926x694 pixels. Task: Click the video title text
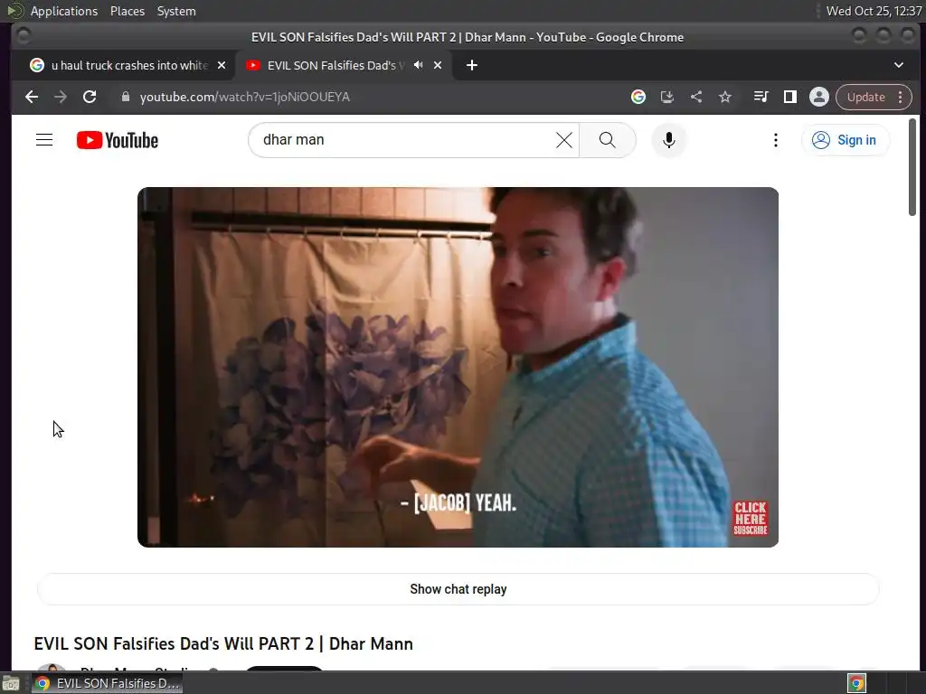[223, 643]
